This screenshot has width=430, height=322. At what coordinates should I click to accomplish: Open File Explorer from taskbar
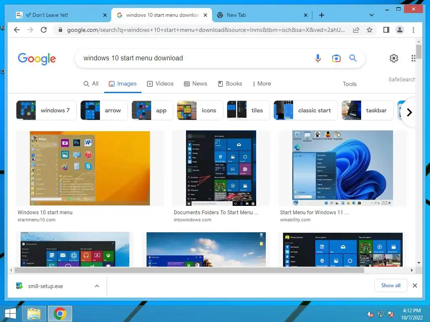pyautogui.click(x=34, y=314)
